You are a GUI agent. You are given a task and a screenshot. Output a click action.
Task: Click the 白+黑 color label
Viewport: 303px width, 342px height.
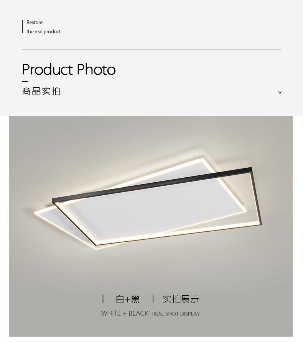[x=128, y=299]
